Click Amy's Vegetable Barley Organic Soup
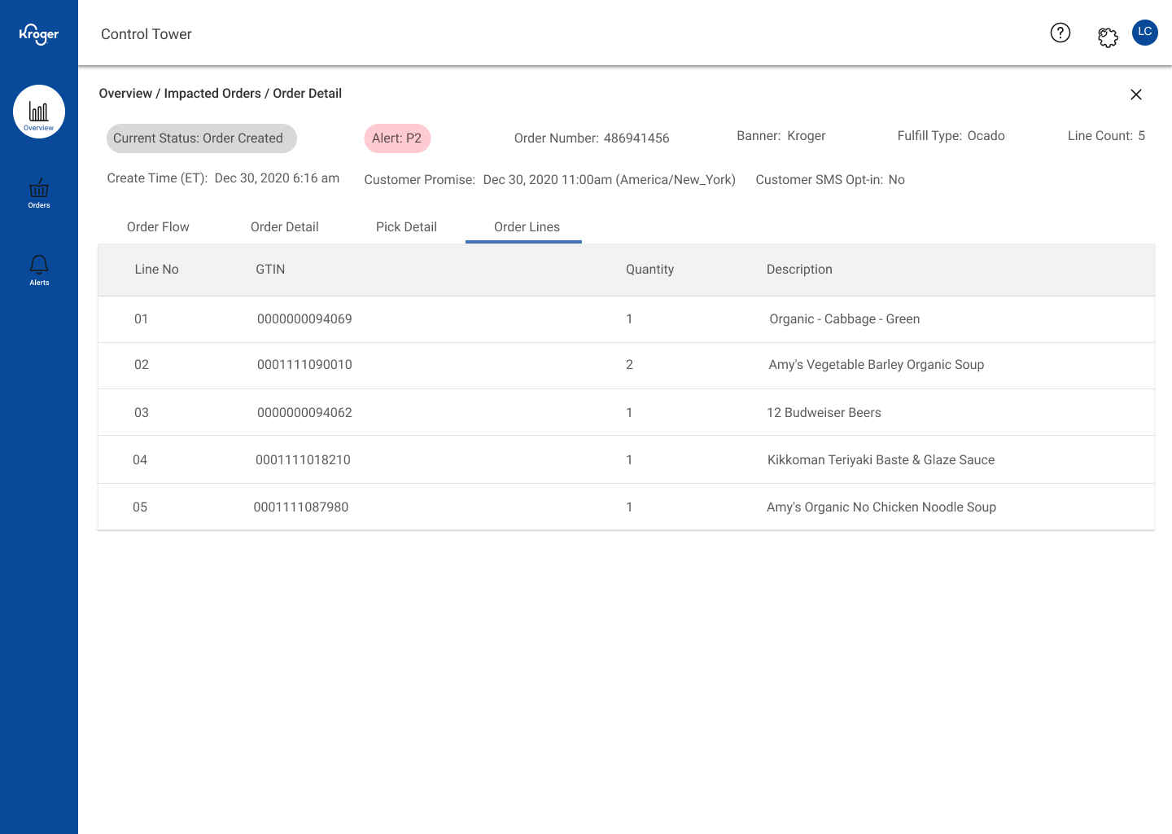The image size is (1172, 834). (877, 365)
